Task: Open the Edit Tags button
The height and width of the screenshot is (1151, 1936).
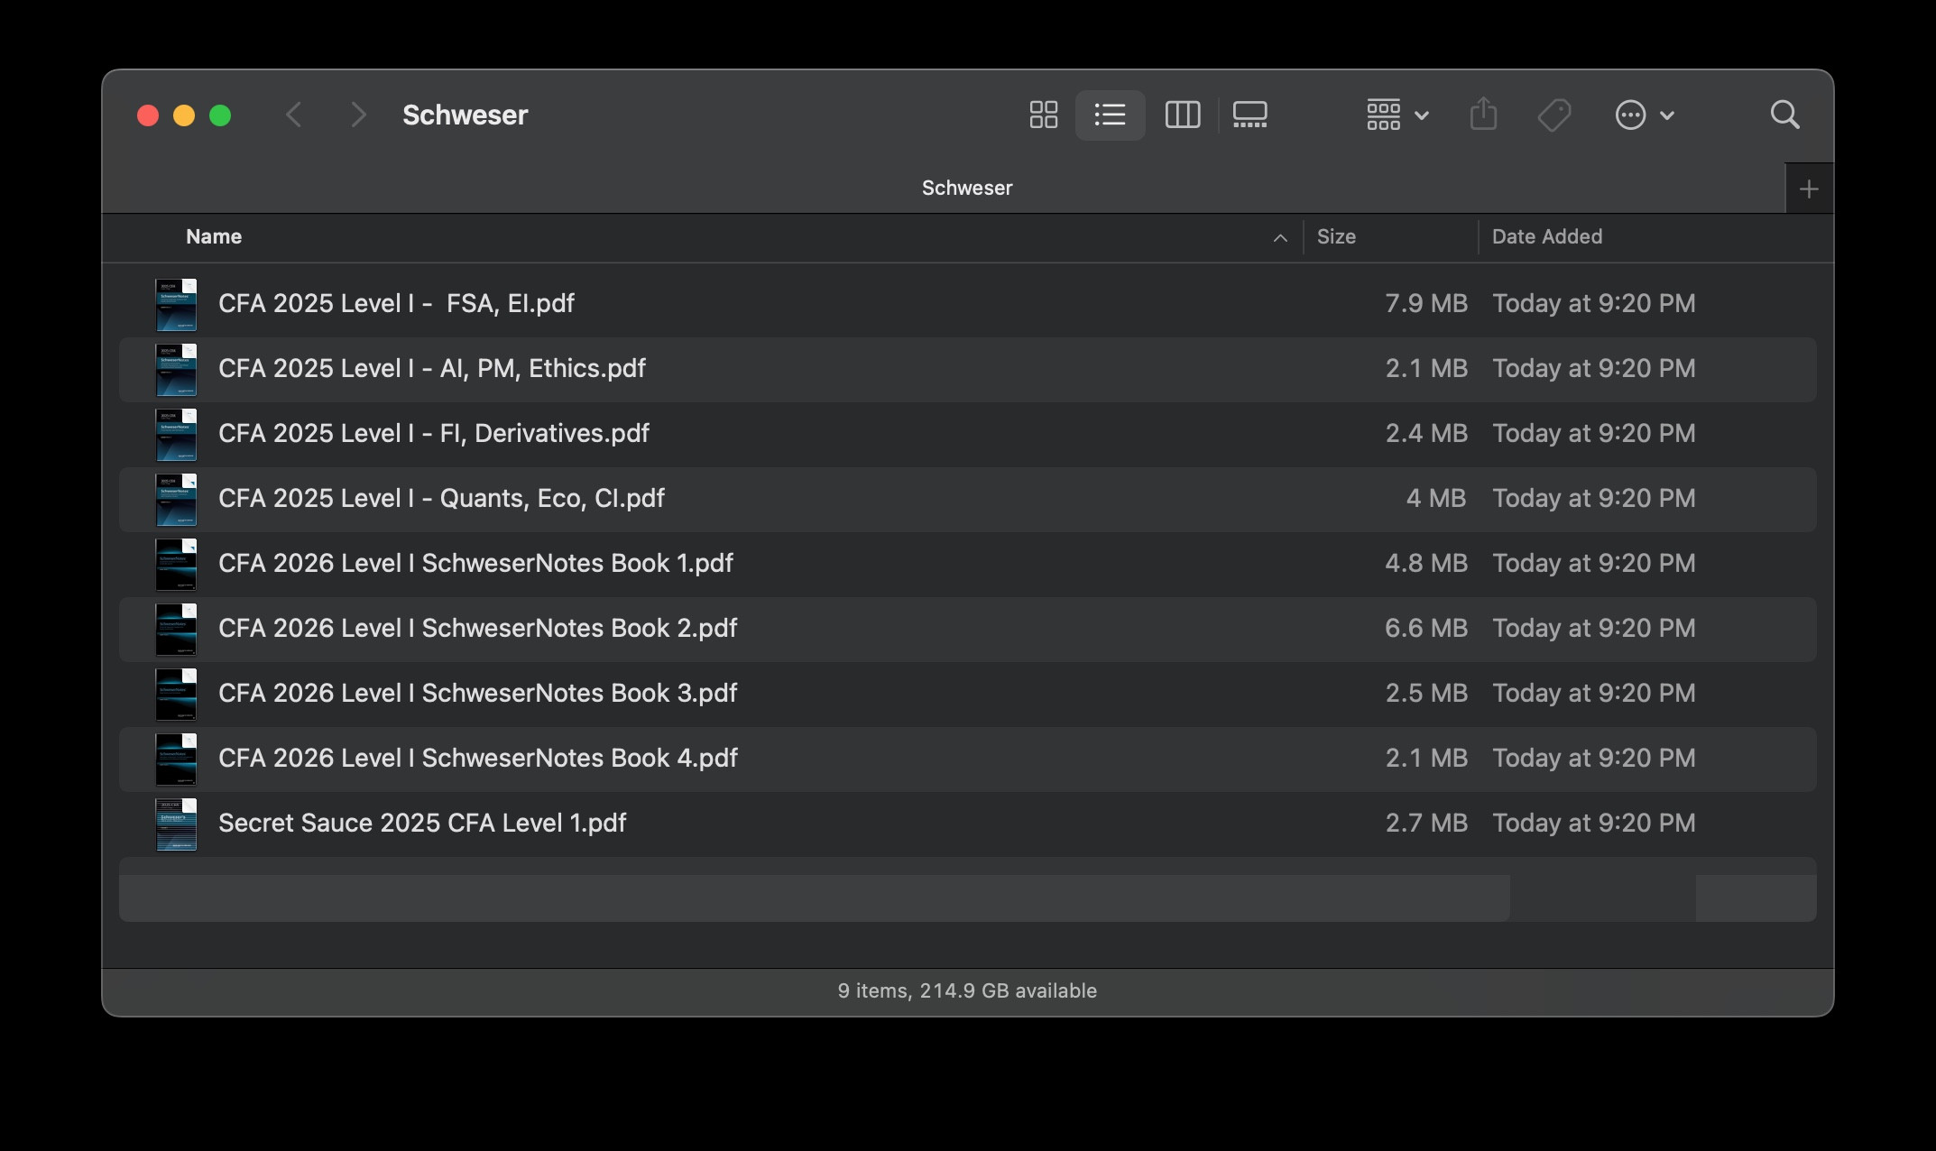Action: (x=1553, y=115)
